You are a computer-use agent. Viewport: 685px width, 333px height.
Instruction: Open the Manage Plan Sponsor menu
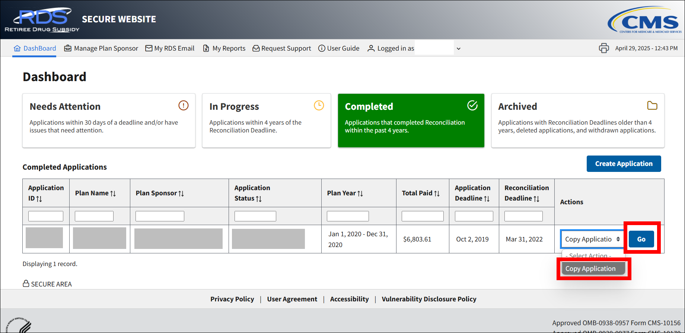point(101,48)
